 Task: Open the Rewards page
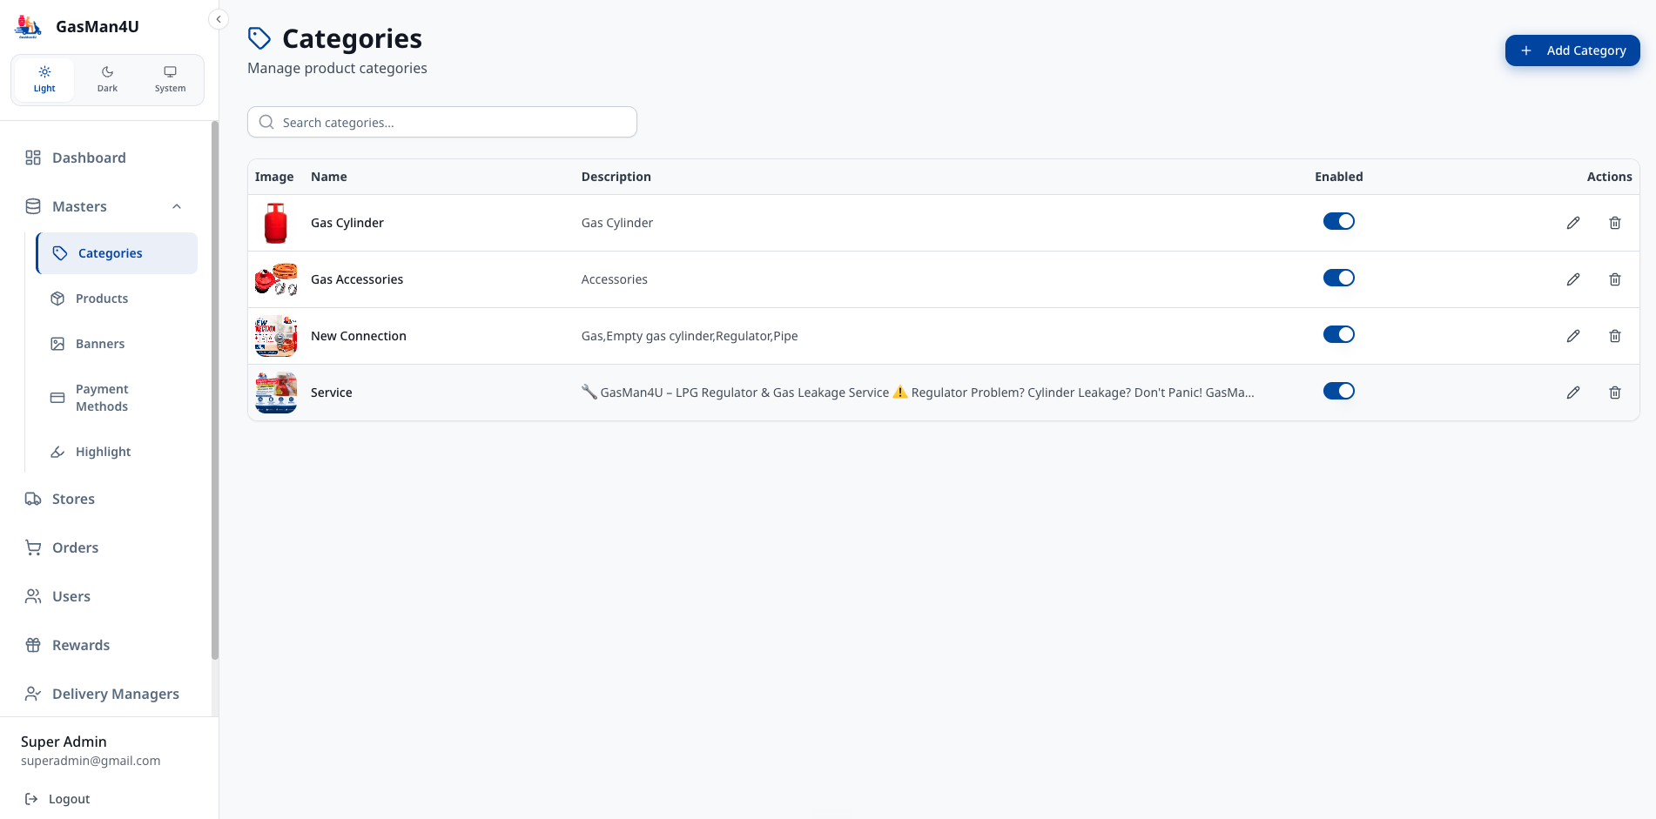pos(104,645)
